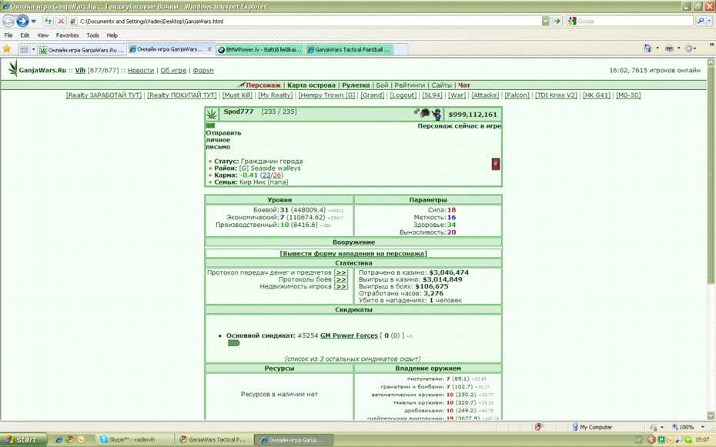Screen dimensions: 716x447
Task: Switch to the BMWPower.lv tab
Action: click(260, 50)
